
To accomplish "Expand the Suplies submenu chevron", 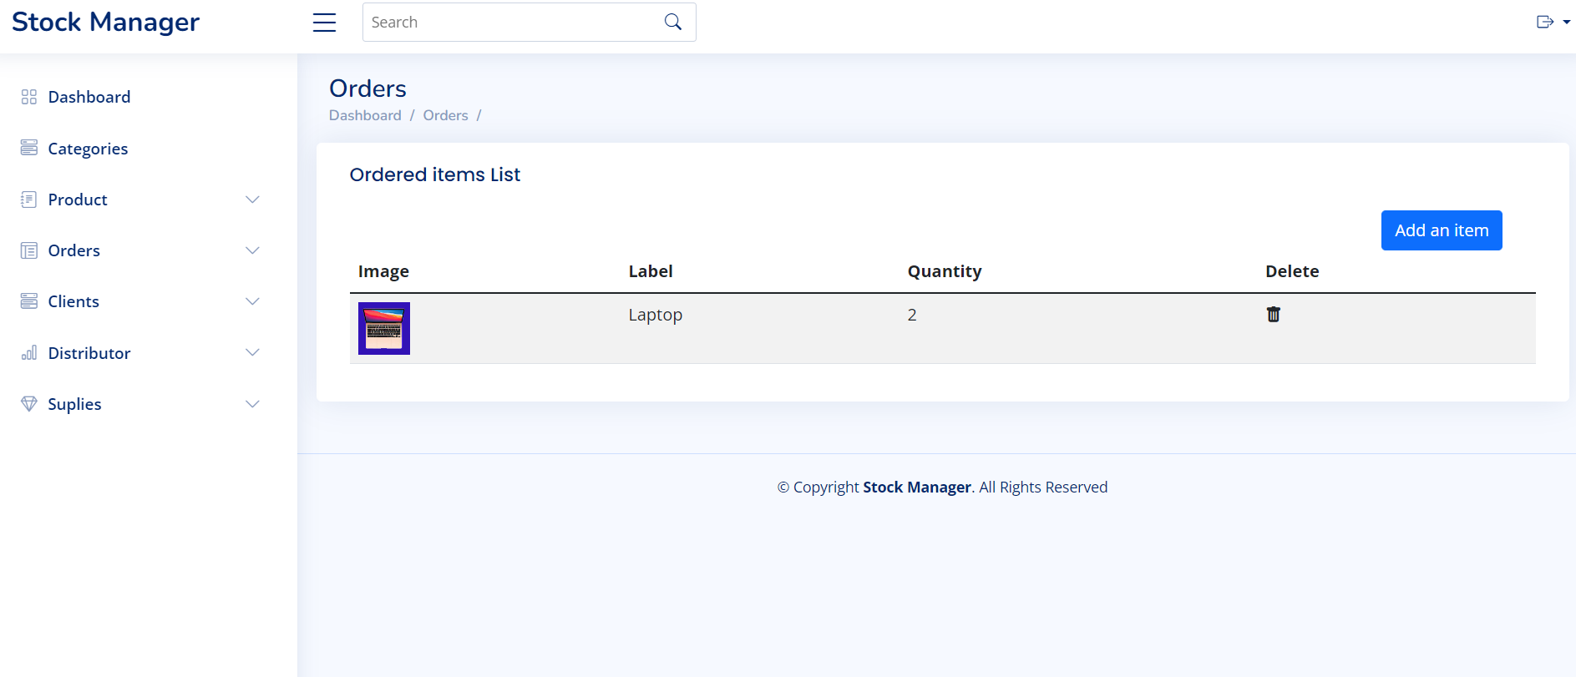I will 252,404.
